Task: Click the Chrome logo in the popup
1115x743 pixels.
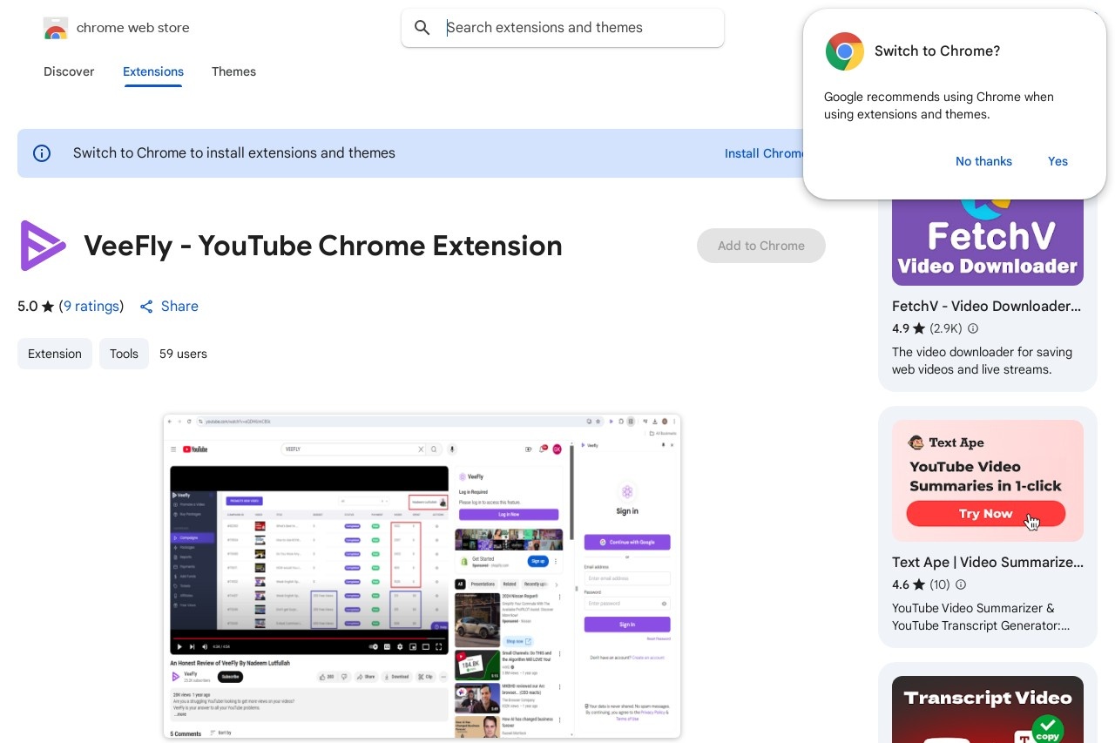Action: coord(845,51)
